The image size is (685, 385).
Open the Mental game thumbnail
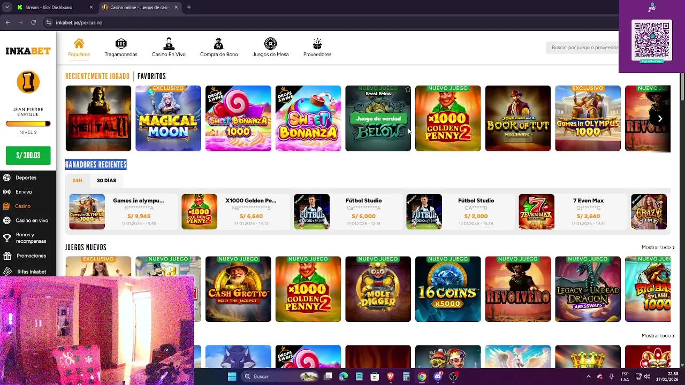click(x=98, y=118)
